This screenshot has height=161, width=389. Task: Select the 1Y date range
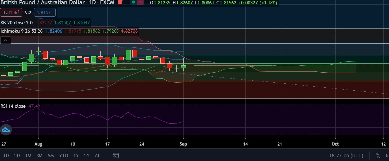pos(76,156)
